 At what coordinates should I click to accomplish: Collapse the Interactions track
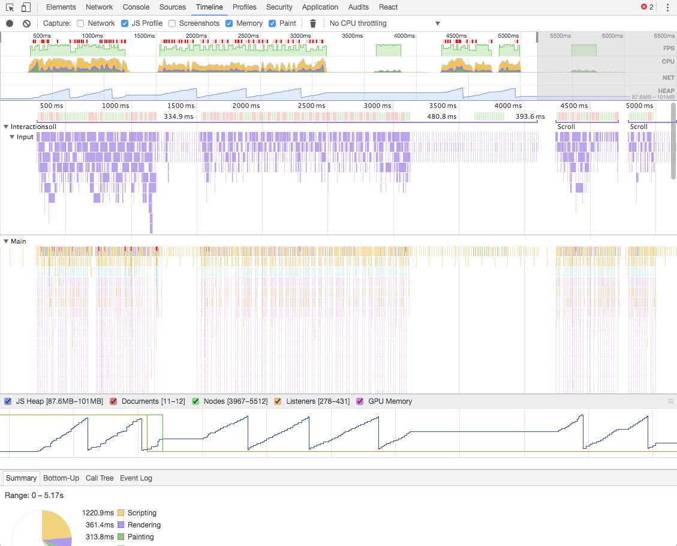[6, 127]
